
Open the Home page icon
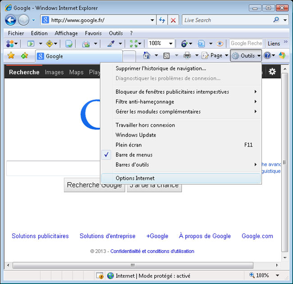point(146,55)
